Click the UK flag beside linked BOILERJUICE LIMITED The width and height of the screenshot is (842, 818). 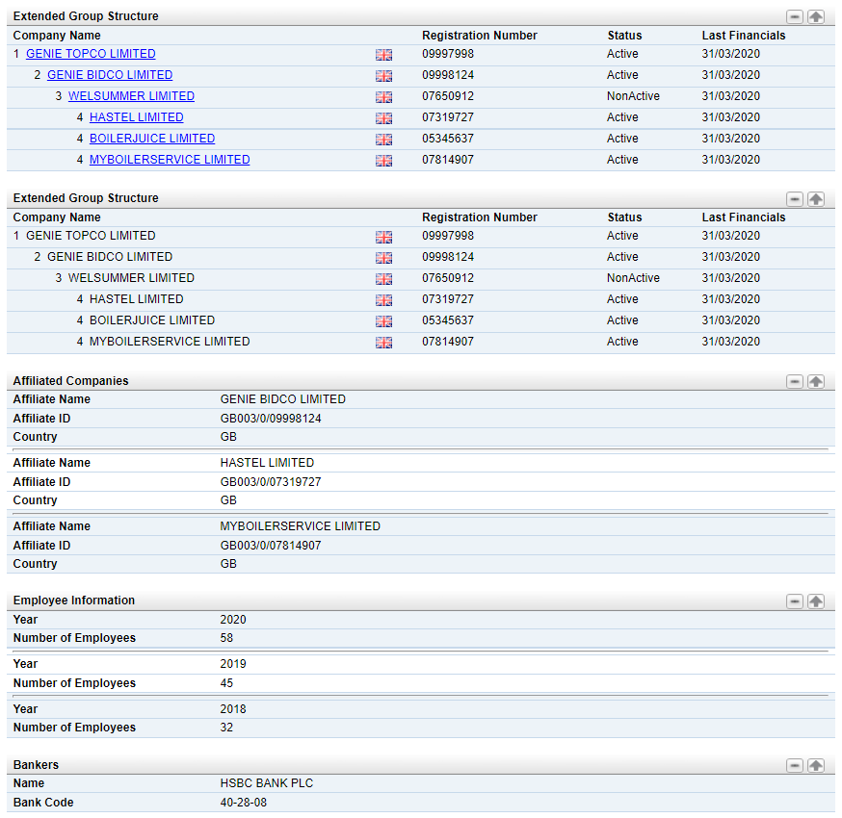pos(384,140)
